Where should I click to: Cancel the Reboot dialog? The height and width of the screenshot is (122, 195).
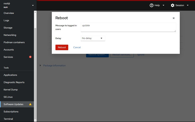tap(77, 47)
